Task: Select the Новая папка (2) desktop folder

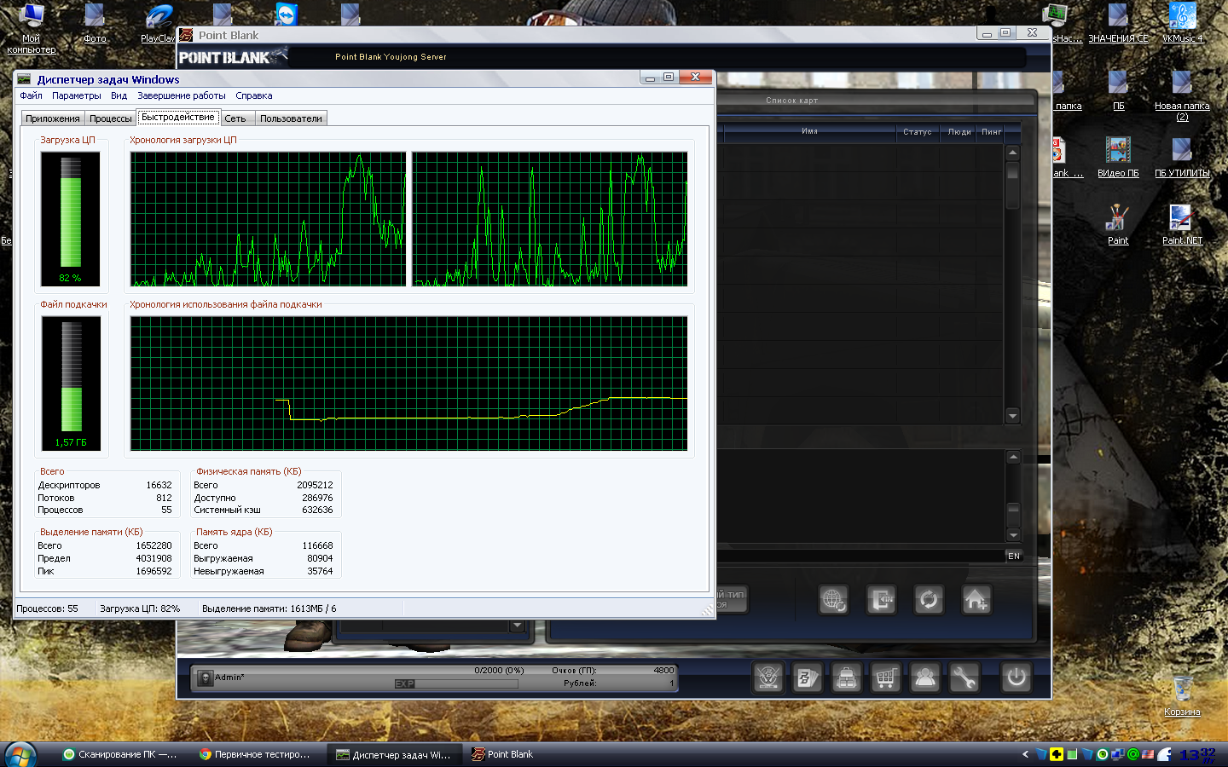Action: tap(1182, 95)
